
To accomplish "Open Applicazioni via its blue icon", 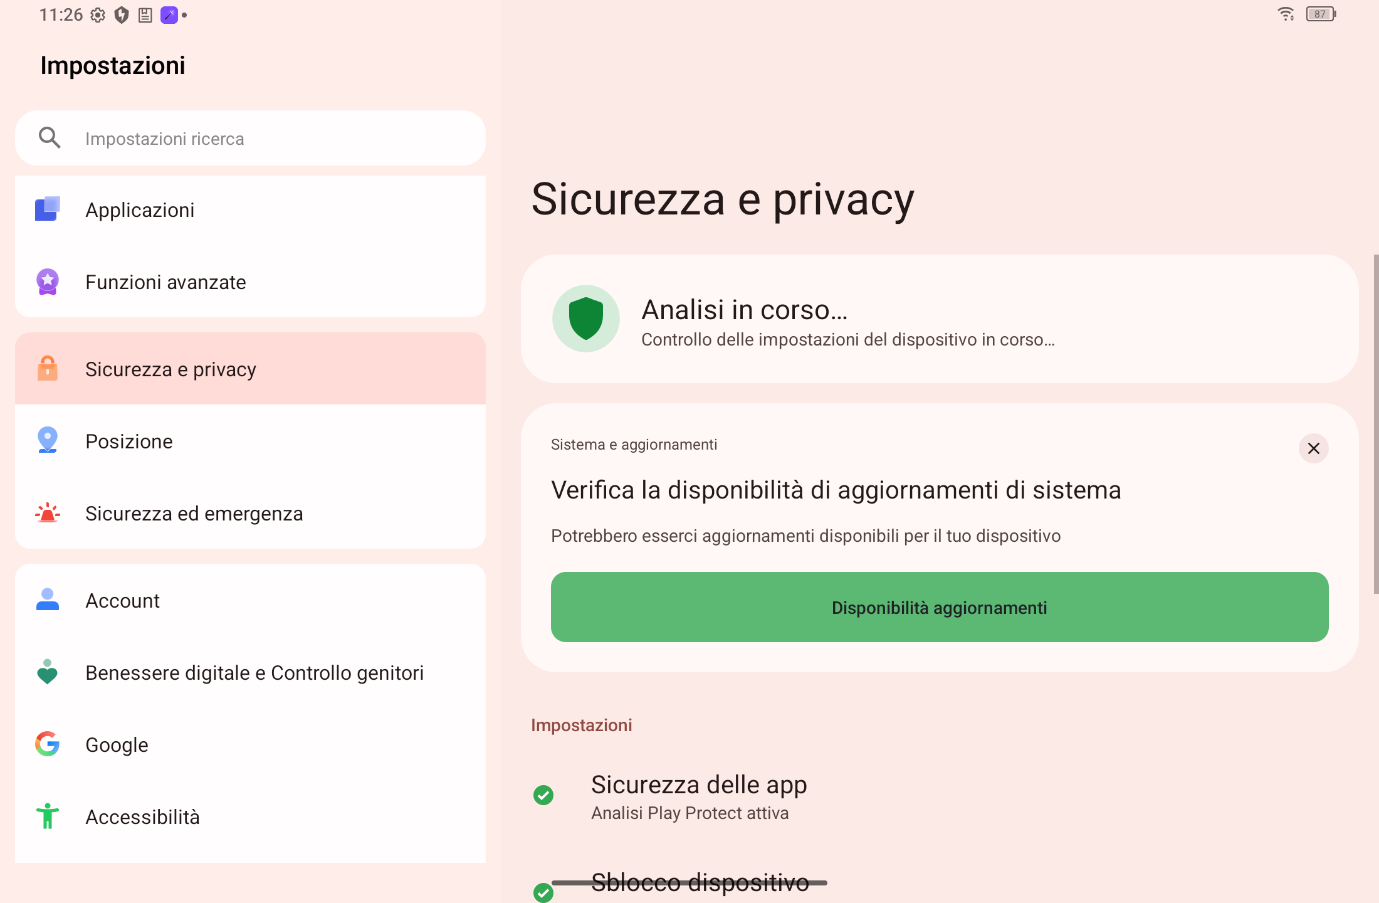I will 48,209.
